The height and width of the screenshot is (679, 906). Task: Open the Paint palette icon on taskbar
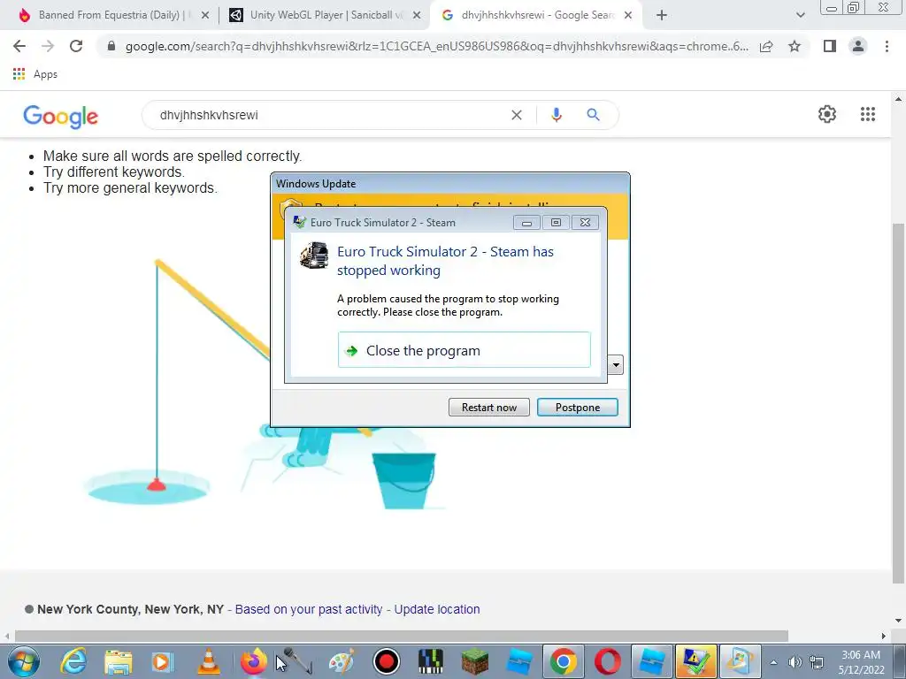[342, 661]
